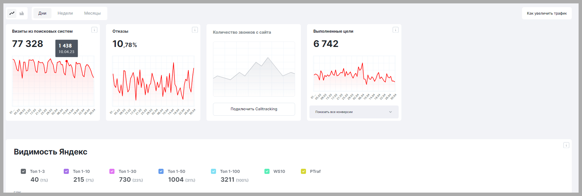Screen dimensions: 582x196
Task: Select the Недели tab
Action: click(65, 13)
